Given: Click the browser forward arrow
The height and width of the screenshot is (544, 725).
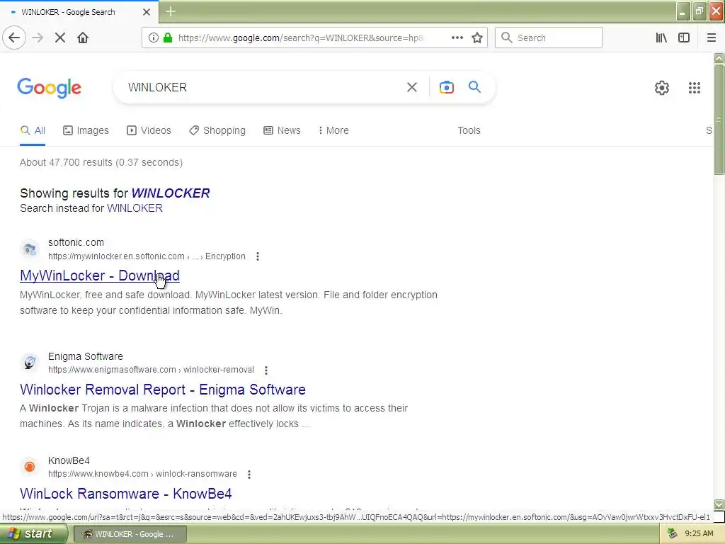Looking at the screenshot, I should click(38, 38).
